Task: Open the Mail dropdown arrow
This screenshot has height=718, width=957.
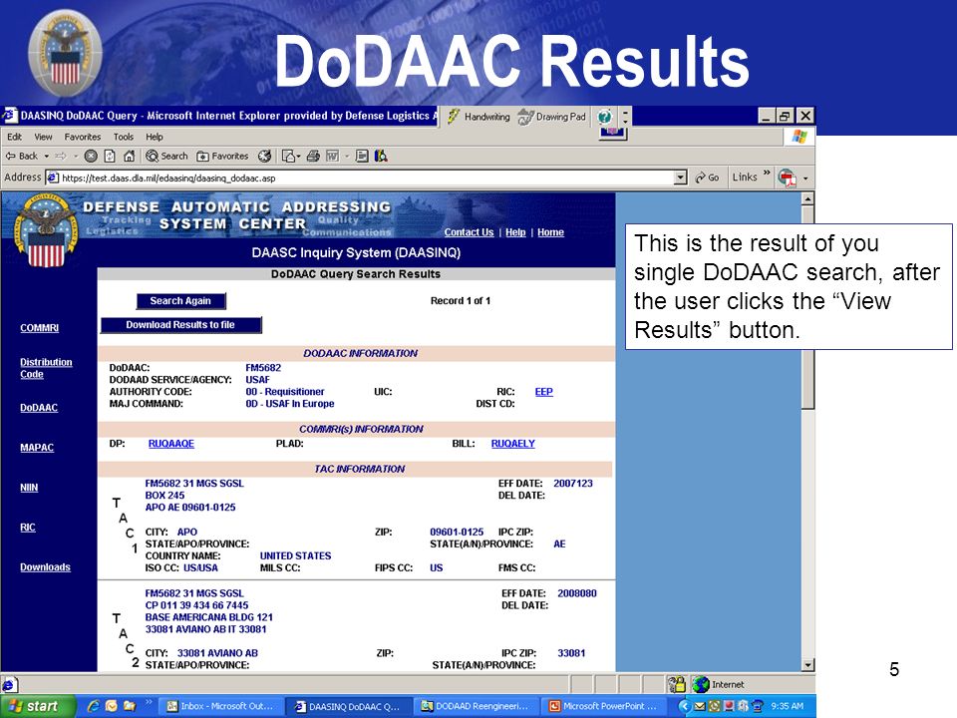Action: click(x=298, y=157)
